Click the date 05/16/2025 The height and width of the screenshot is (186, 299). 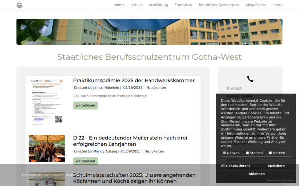point(133,88)
